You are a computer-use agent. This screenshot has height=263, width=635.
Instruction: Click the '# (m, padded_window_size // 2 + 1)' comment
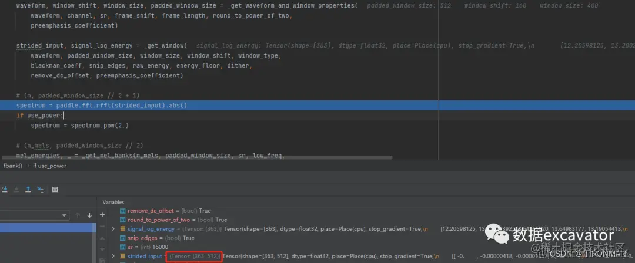[78, 96]
